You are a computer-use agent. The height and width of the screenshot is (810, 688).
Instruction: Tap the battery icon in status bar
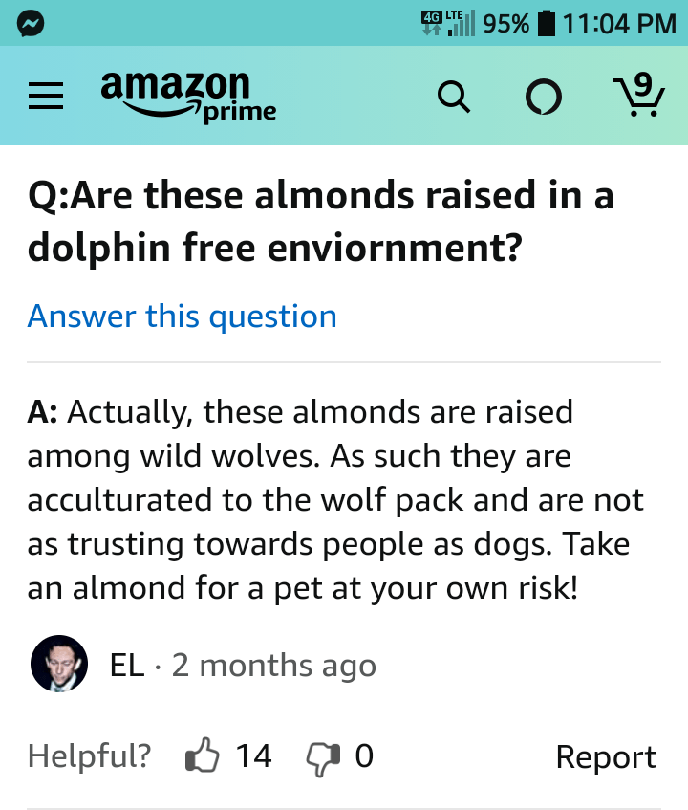point(548,23)
